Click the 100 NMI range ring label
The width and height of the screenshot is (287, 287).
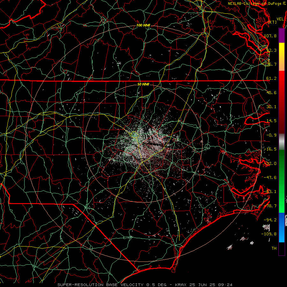point(143,25)
